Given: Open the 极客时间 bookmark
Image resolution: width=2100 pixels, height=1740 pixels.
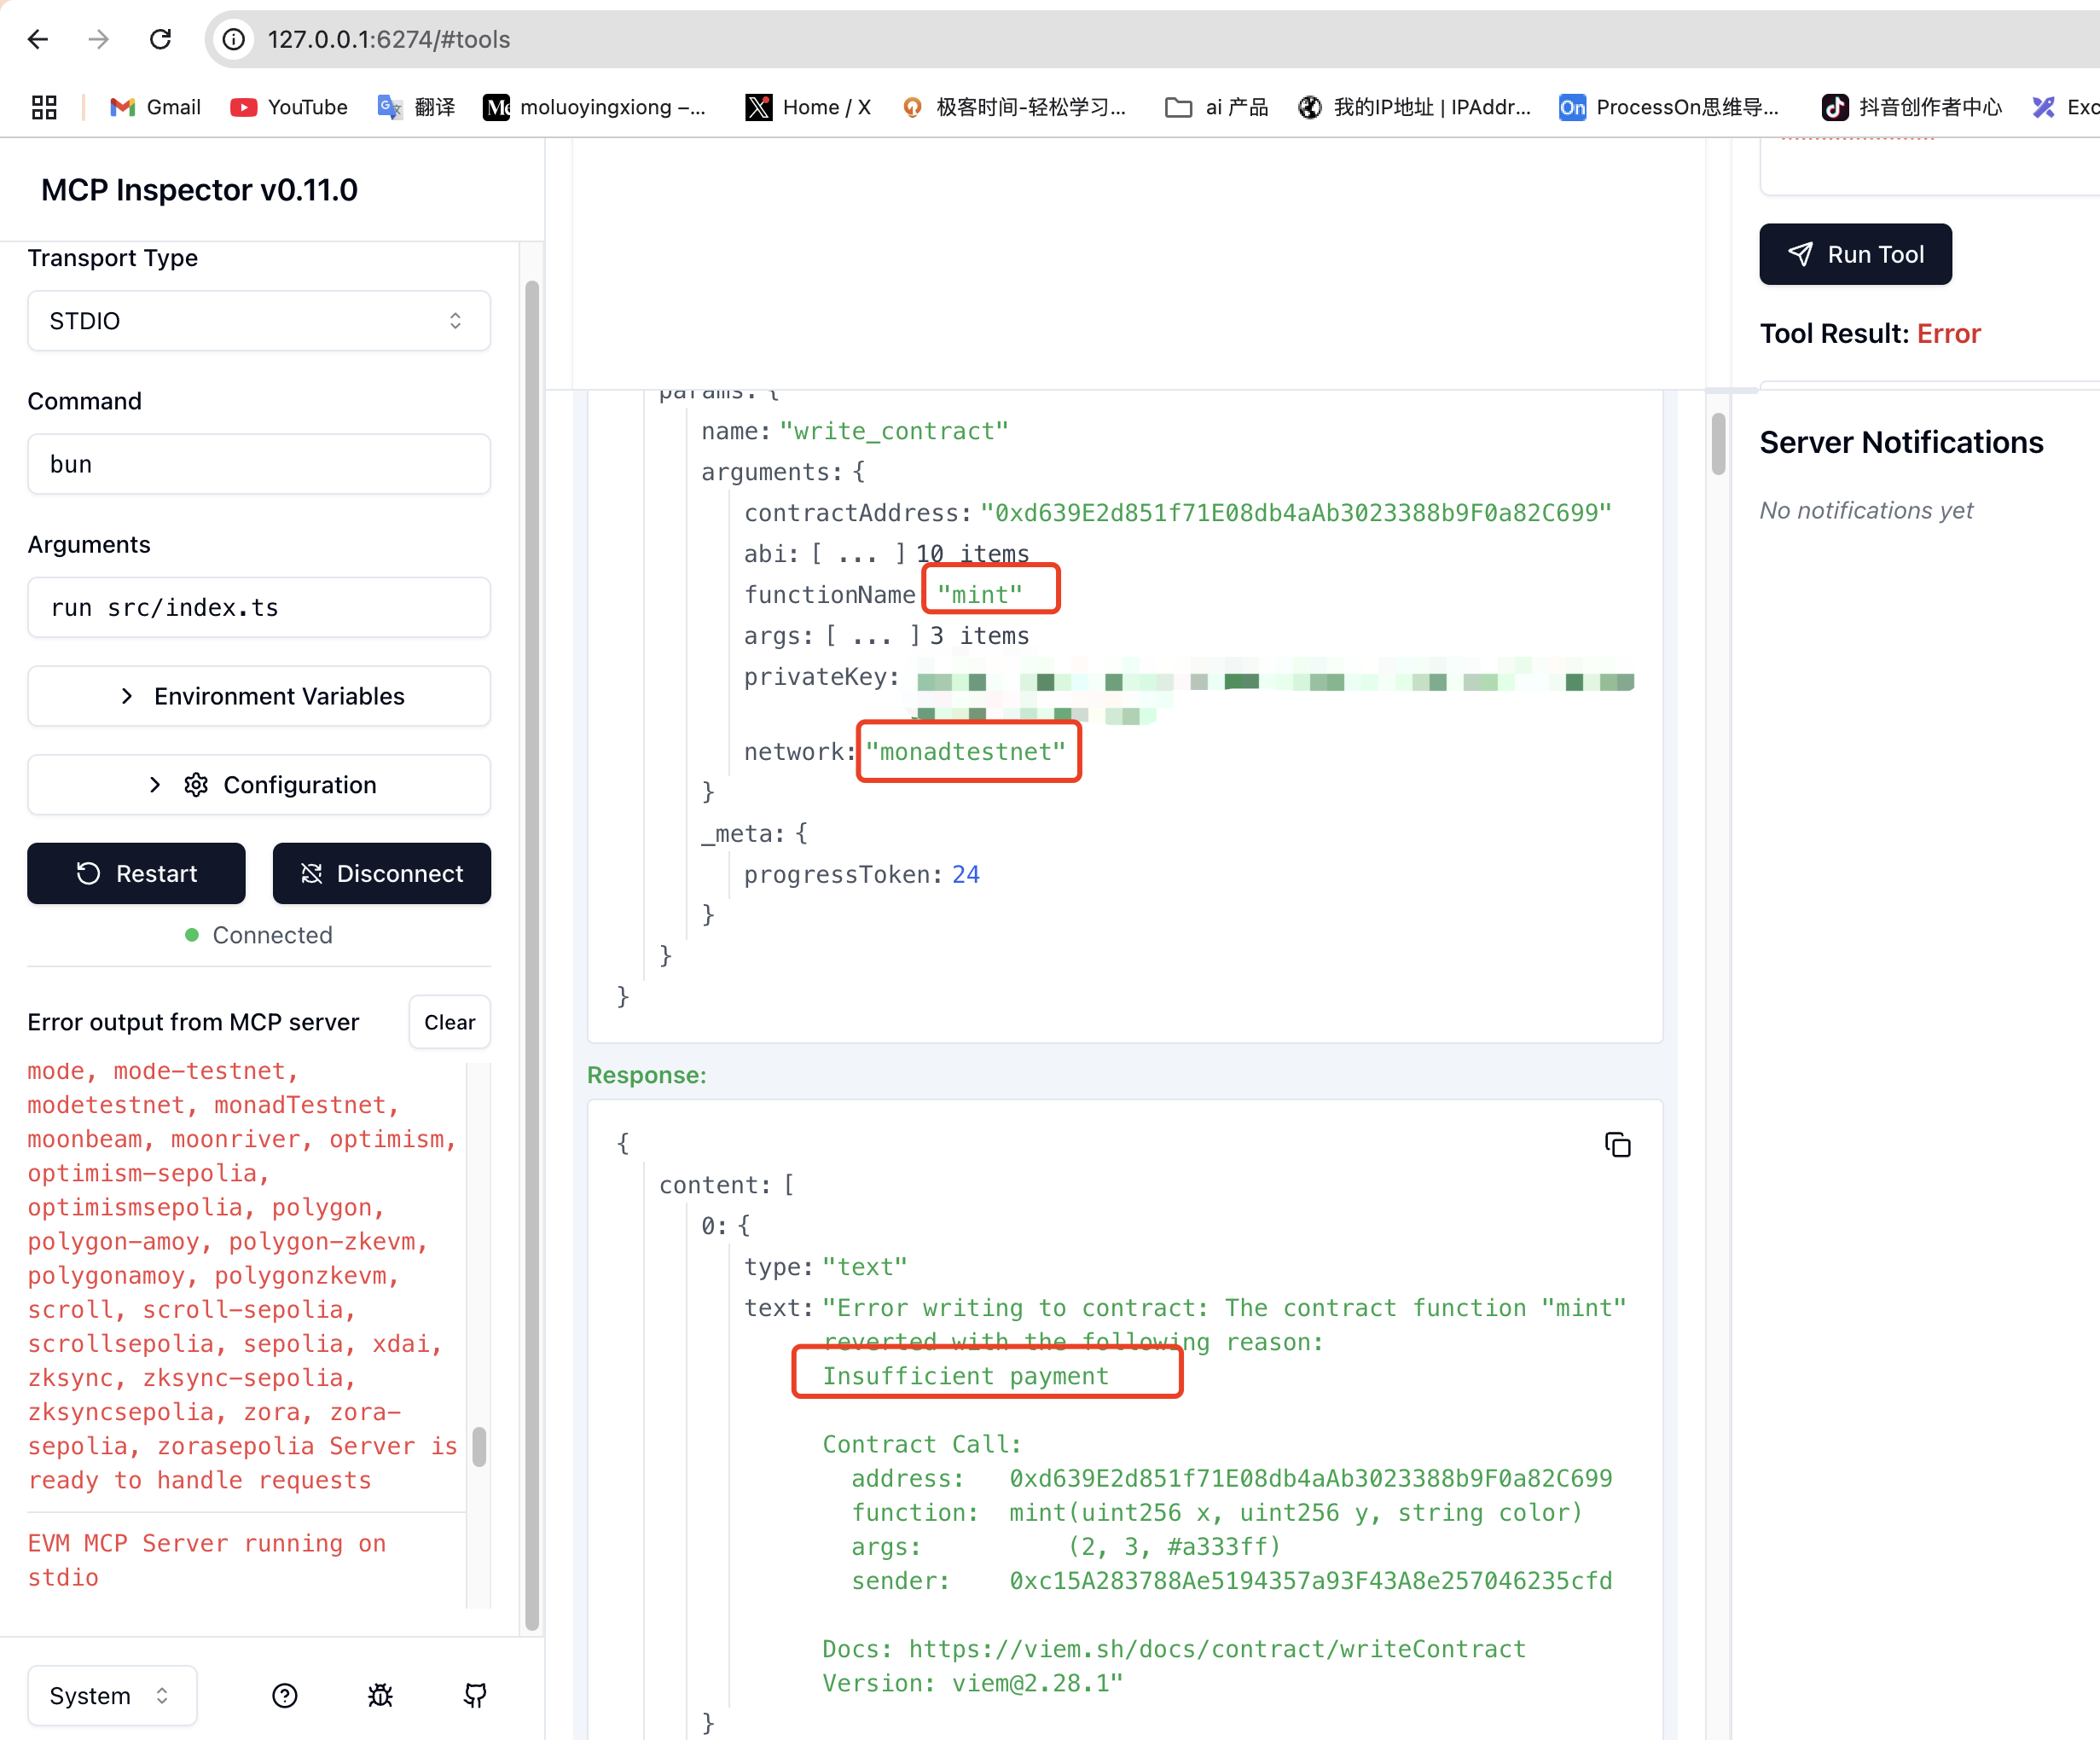Looking at the screenshot, I should (1013, 107).
